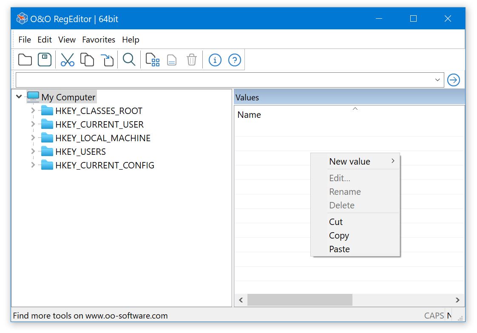Click the My Computer monitor icon
Viewport: 477px width, 333px height.
click(33, 97)
